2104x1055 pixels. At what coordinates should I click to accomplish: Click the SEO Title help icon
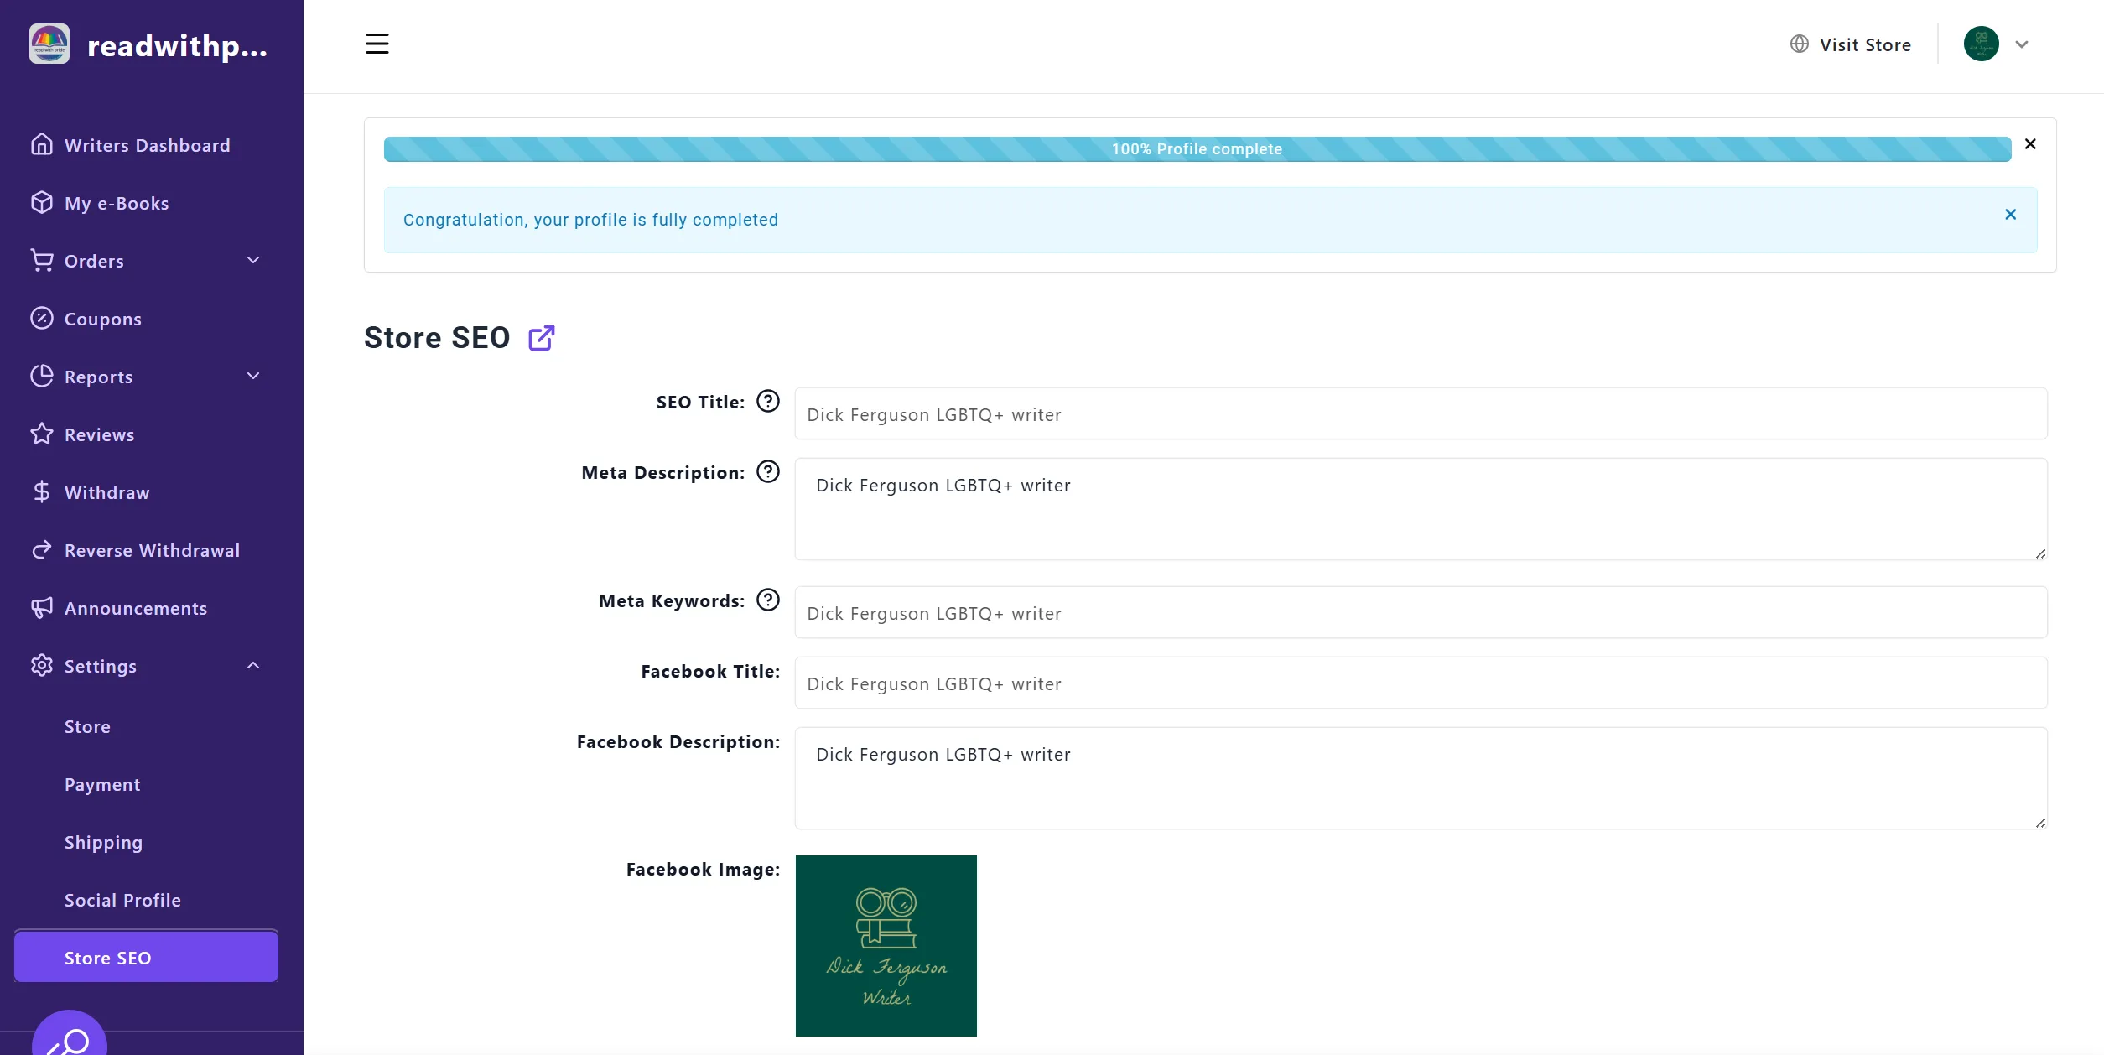tap(767, 402)
